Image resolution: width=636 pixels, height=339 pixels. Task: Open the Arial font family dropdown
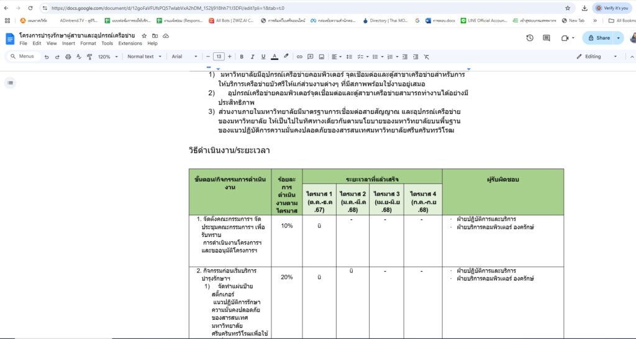(184, 57)
